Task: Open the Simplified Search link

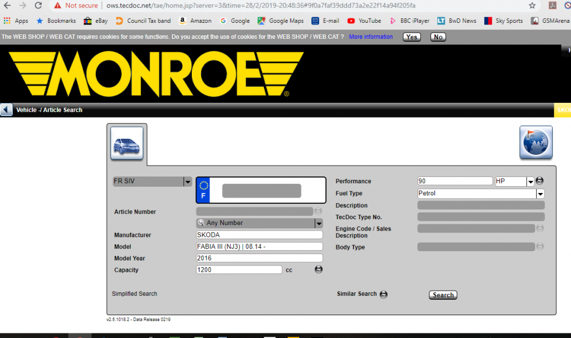Action: 134,293
